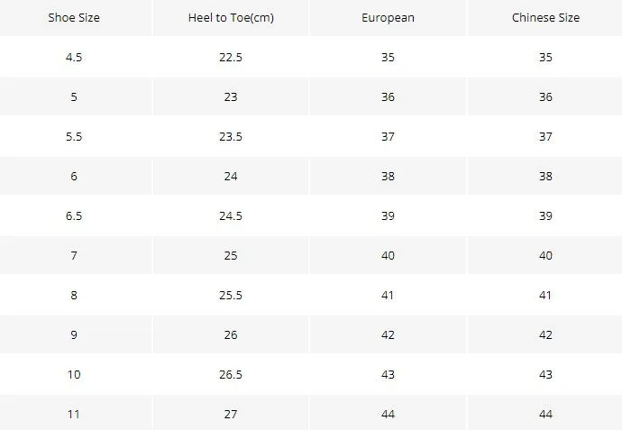
Task: Click European size 42 cell
Action: (388, 334)
